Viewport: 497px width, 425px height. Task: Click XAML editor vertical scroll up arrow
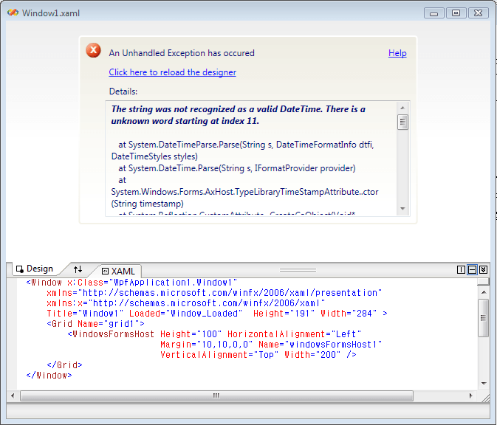point(484,292)
